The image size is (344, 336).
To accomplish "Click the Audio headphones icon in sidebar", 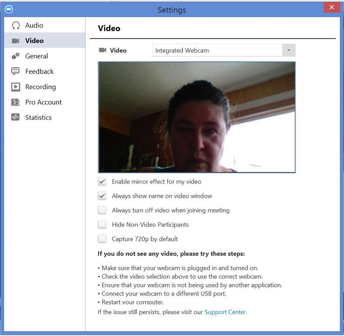I will coord(16,26).
